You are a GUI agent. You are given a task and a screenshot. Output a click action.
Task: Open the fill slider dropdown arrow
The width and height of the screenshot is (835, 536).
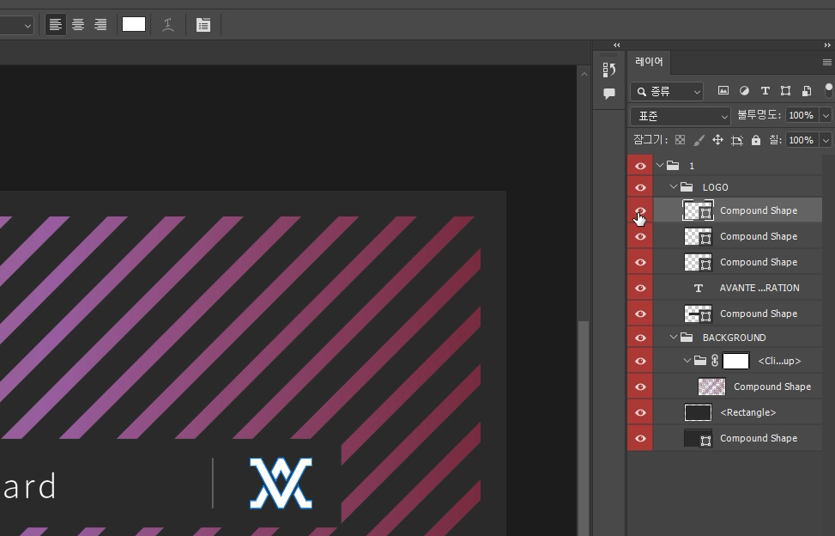click(826, 140)
